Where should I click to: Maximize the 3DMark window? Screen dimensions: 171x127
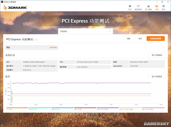(162, 2)
